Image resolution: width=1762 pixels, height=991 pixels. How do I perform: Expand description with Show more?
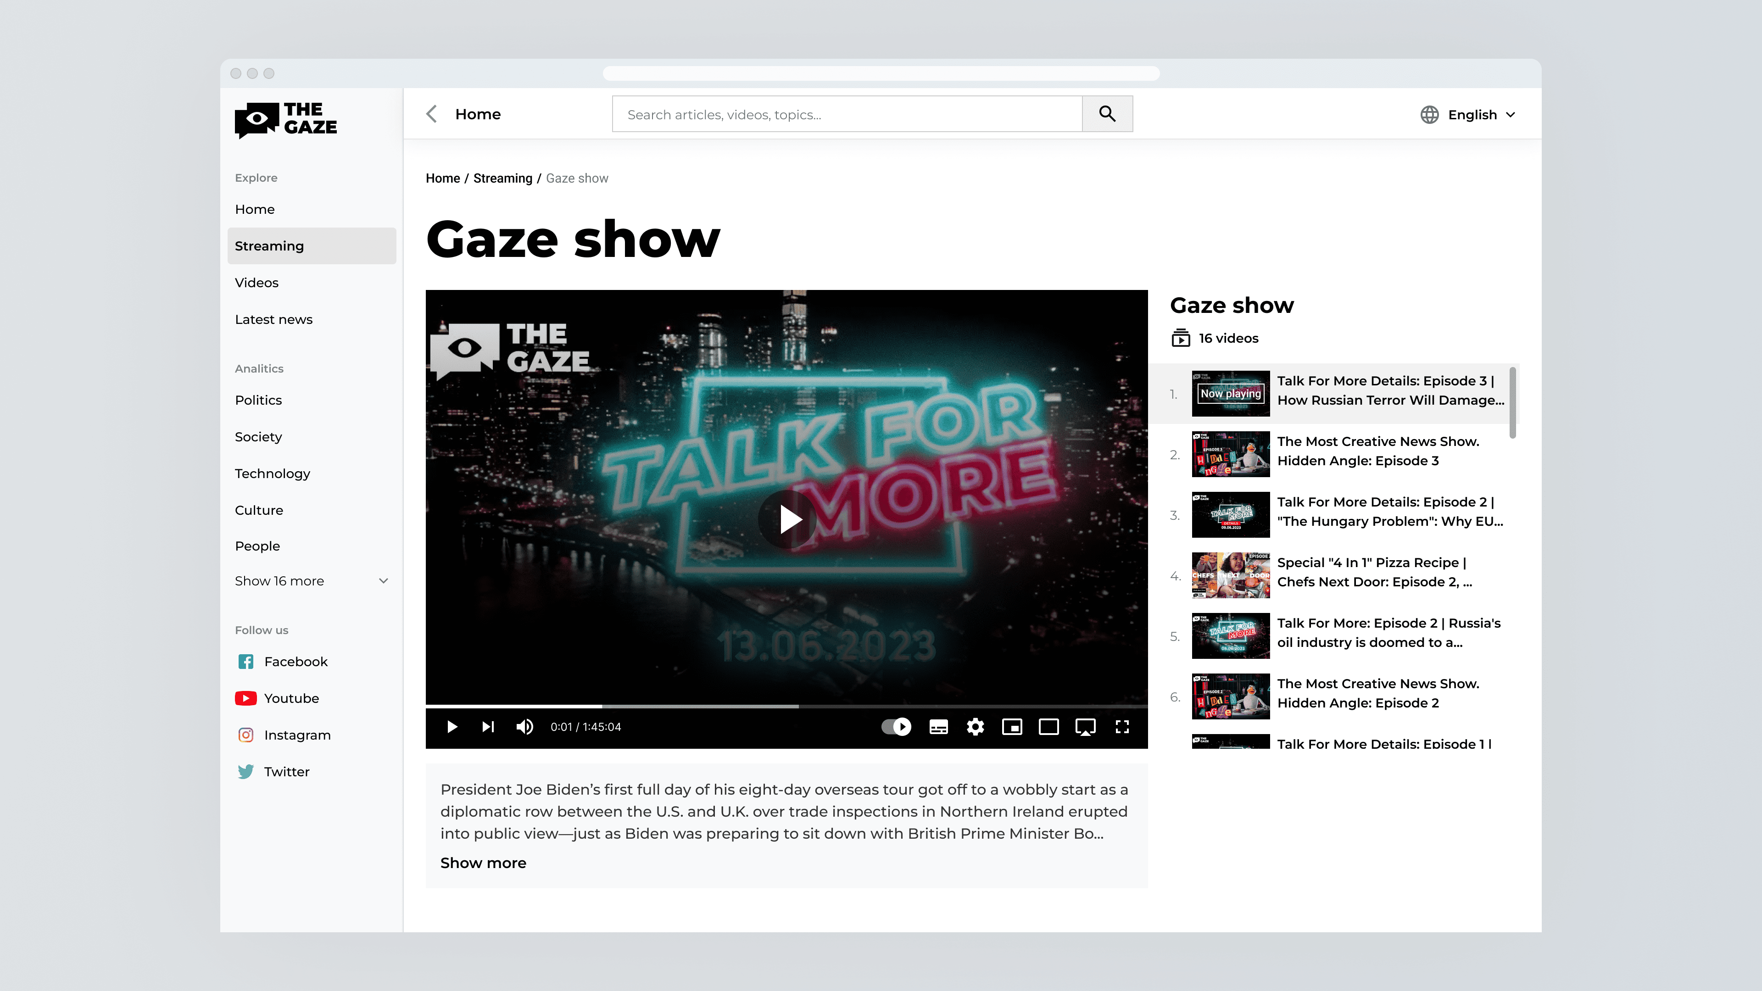tap(483, 863)
